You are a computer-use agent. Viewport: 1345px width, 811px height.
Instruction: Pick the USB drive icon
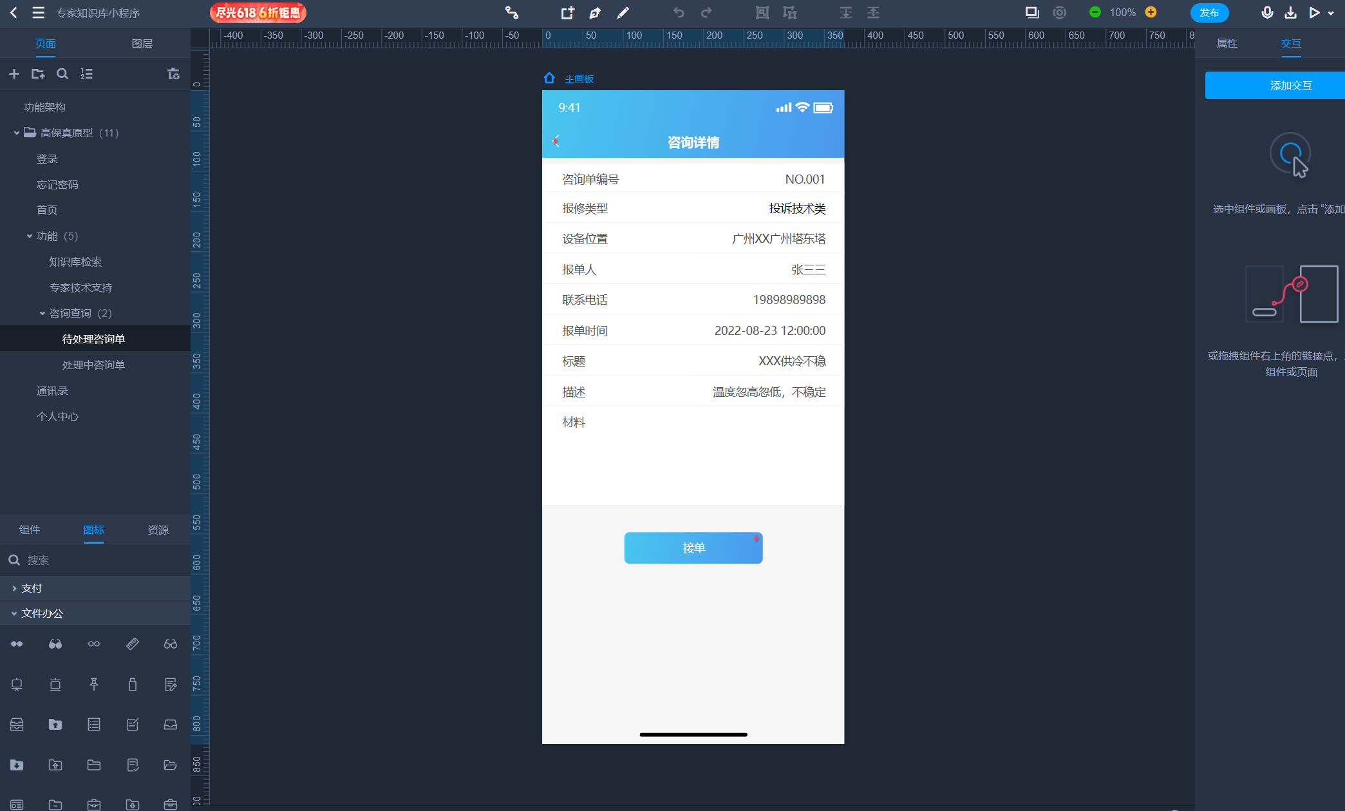133,684
